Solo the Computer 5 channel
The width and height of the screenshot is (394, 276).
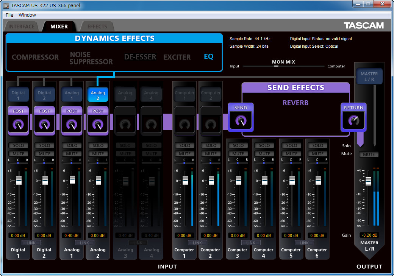tap(291, 145)
